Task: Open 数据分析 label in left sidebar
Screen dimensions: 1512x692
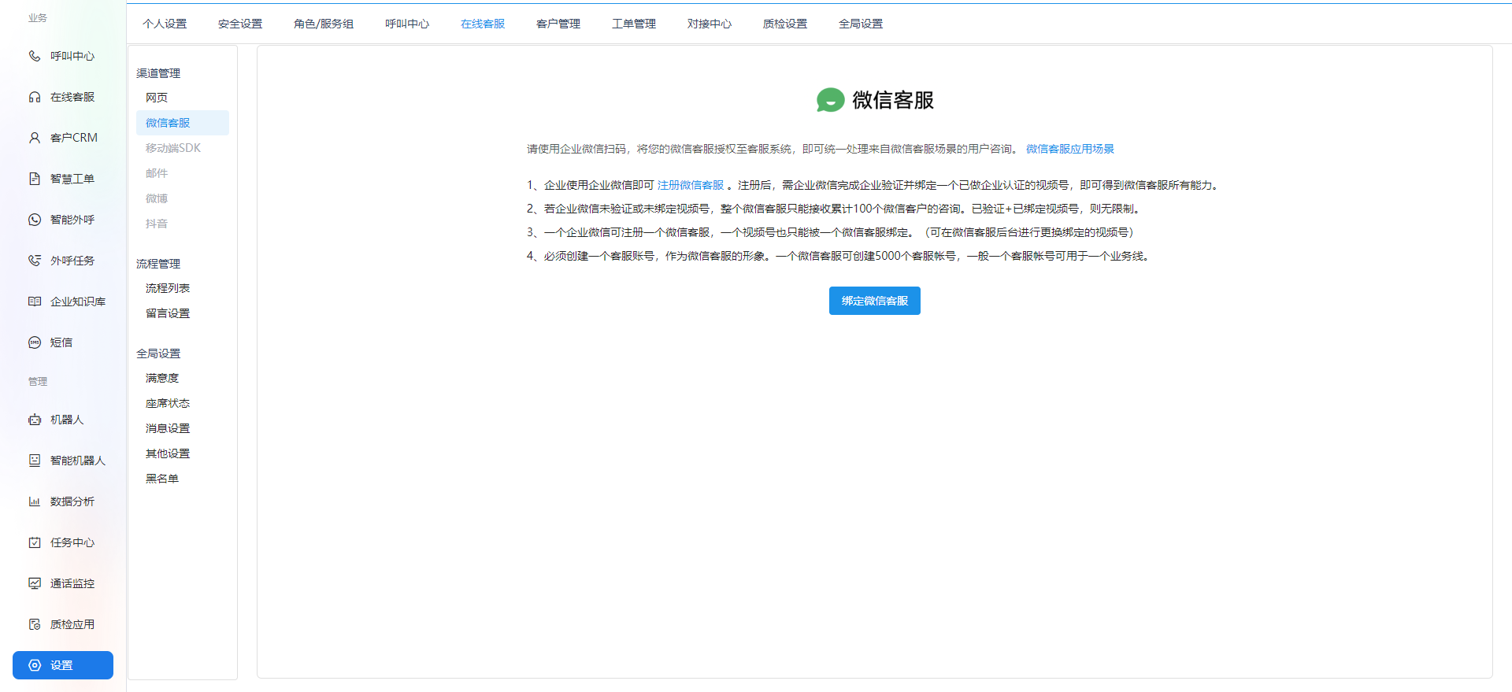Action: [72, 501]
